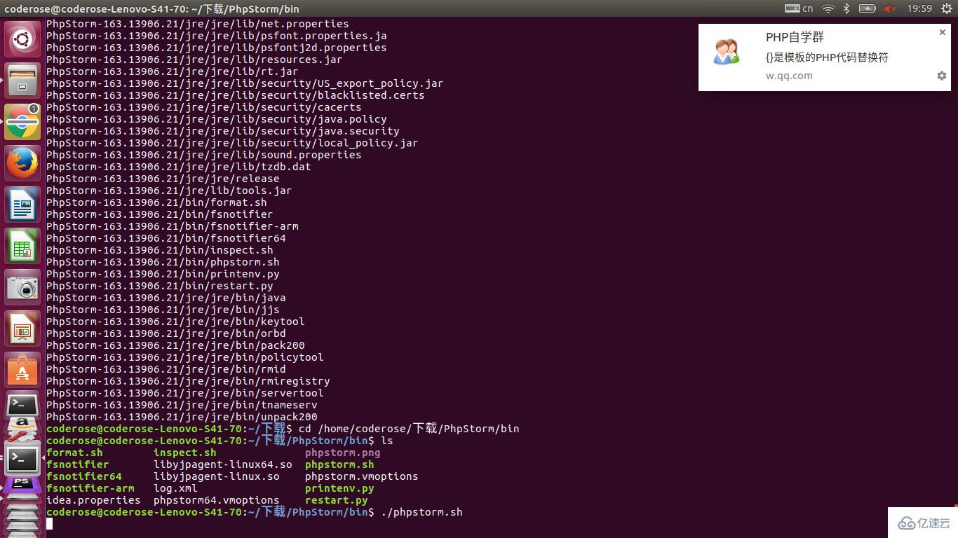Open the Files manager from the launcher
The width and height of the screenshot is (958, 538).
pyautogui.click(x=22, y=81)
